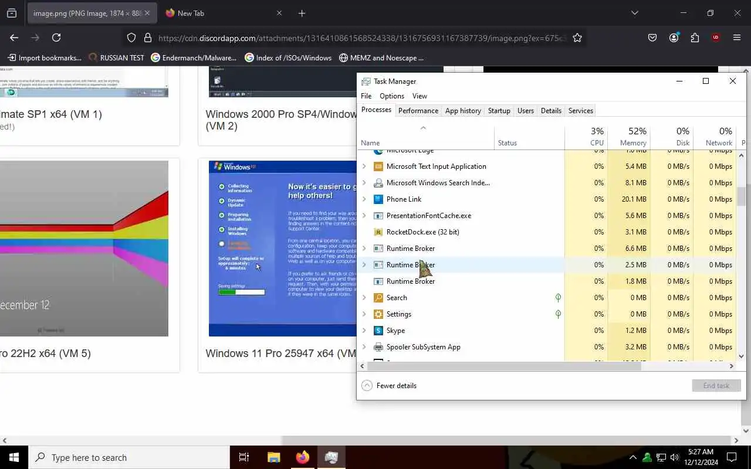Screen dimensions: 751x469
Task: Expand PresentationFontCache.exe process row
Action: click(364, 216)
